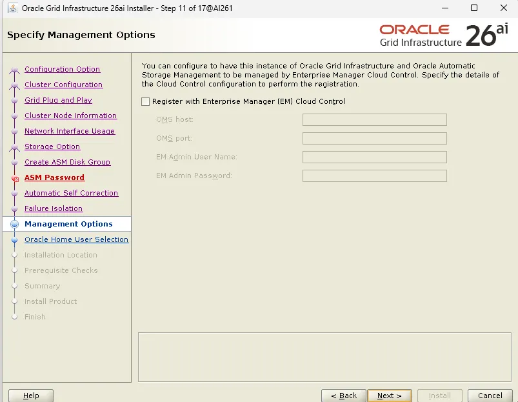Click the EM Admin Password field
518x402 pixels.
[375, 176]
